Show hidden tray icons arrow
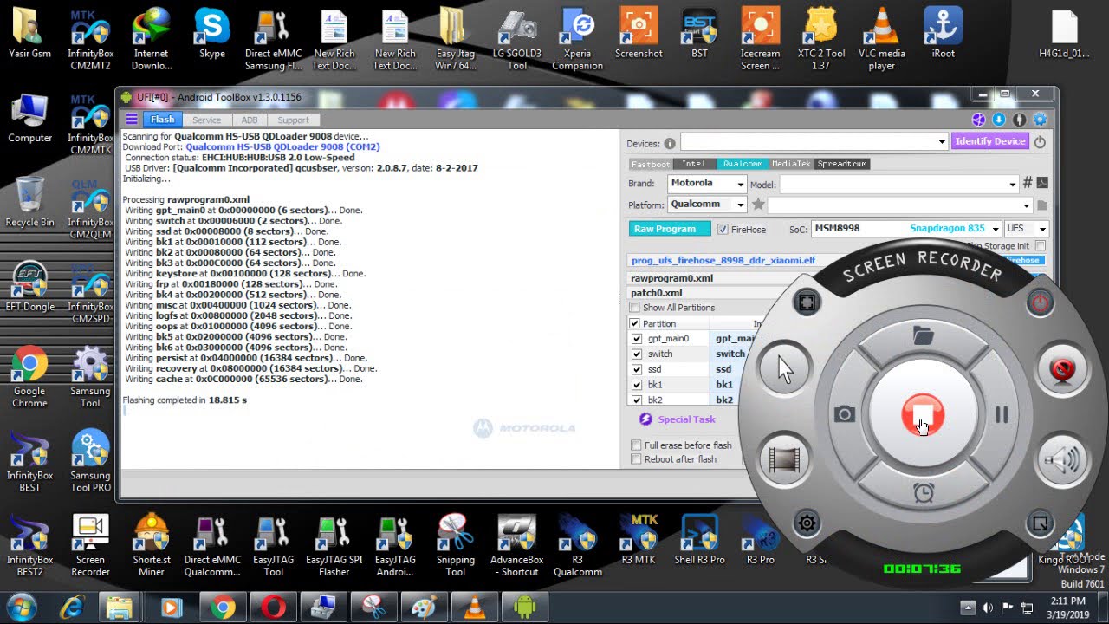 pyautogui.click(x=969, y=607)
